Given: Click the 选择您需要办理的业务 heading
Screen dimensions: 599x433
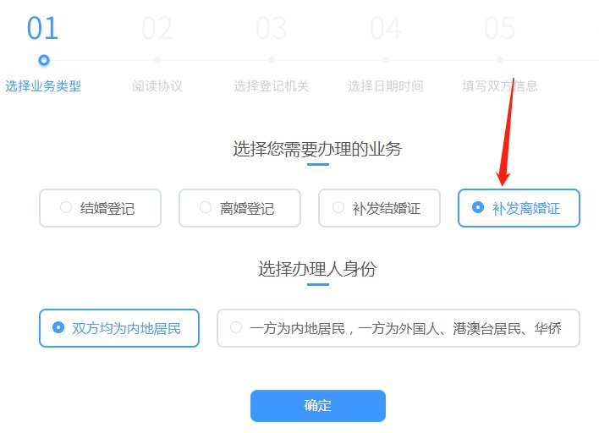Looking at the screenshot, I should tap(317, 149).
